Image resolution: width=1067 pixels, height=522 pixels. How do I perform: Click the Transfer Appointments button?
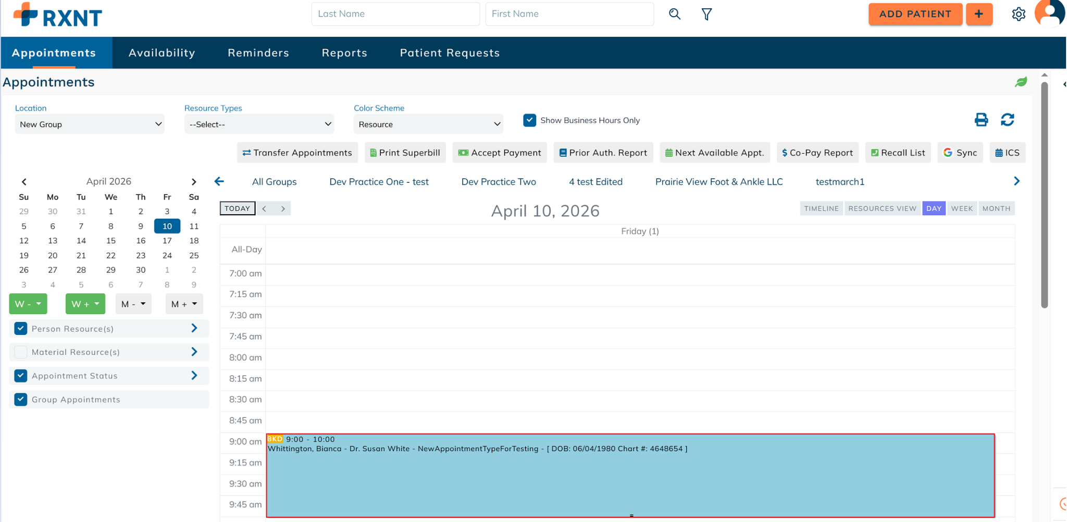(x=297, y=153)
